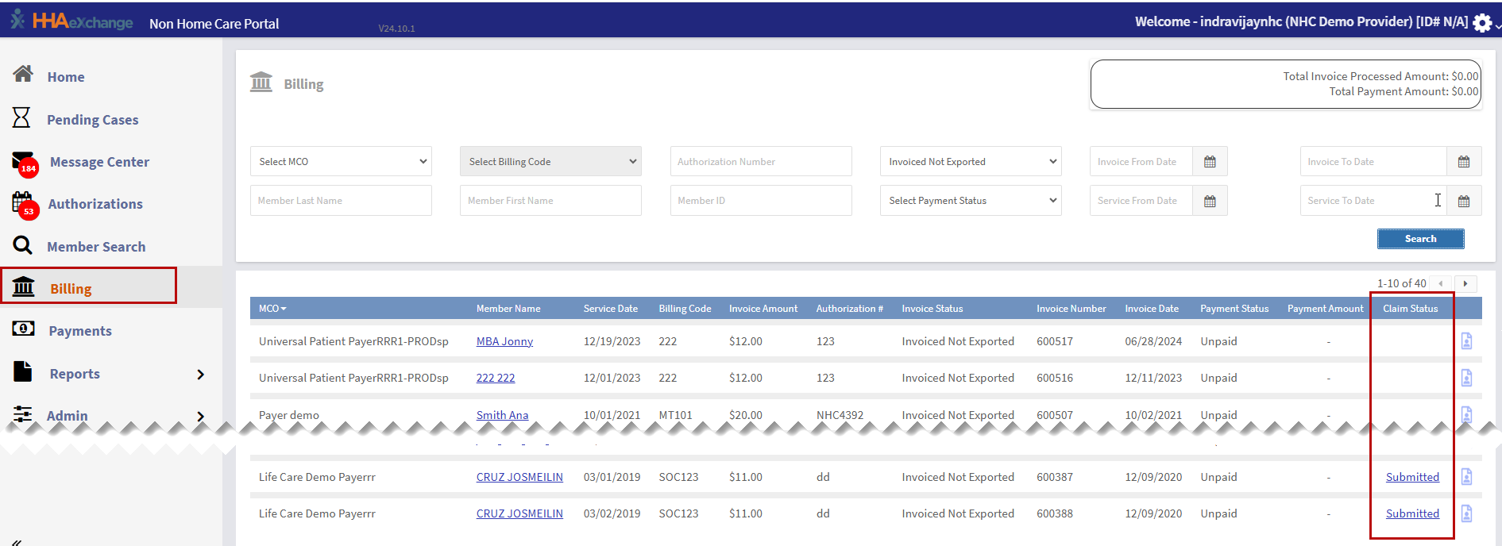Click the Payment Amount column header

point(1325,309)
